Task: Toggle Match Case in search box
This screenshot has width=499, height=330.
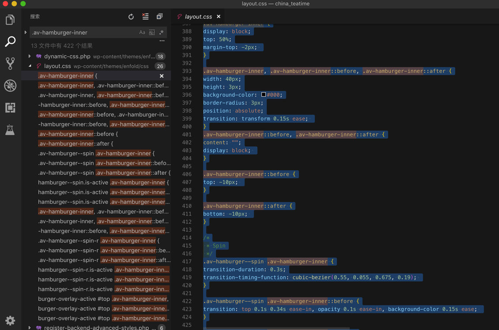Action: click(x=142, y=32)
